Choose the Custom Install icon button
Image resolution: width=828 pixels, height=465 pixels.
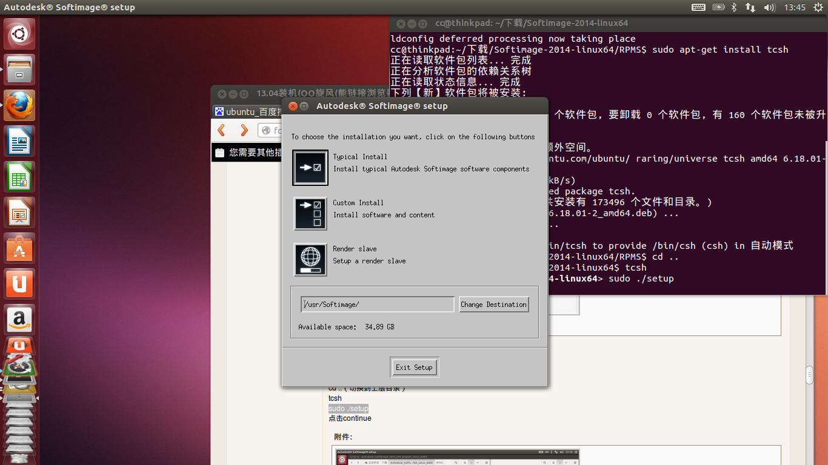(310, 214)
